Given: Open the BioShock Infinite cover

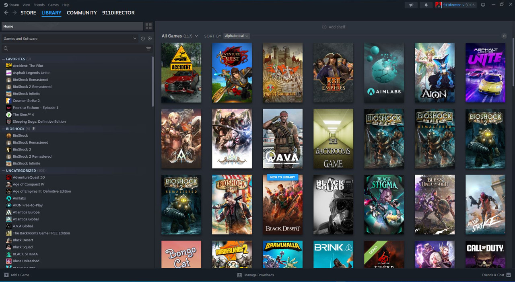Looking at the screenshot, I should [232, 205].
